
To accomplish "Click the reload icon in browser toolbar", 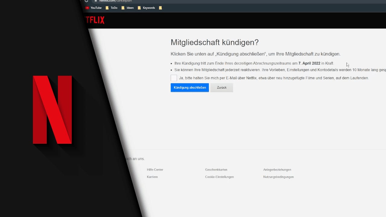I will 87,1.
